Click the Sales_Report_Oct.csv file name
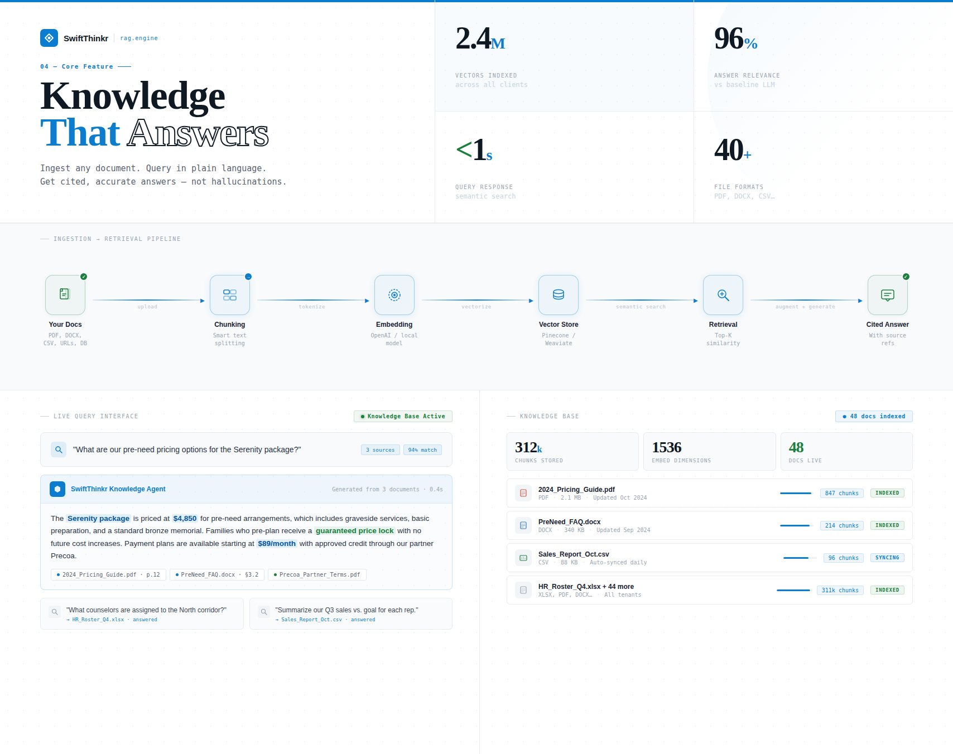The image size is (953, 754). click(x=574, y=554)
